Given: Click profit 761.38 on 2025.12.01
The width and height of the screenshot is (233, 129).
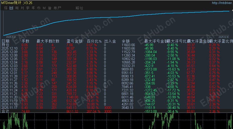Looking at the screenshot, I should point(71,73).
